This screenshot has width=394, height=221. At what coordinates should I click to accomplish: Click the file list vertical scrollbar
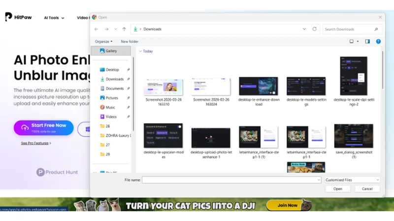383,70
